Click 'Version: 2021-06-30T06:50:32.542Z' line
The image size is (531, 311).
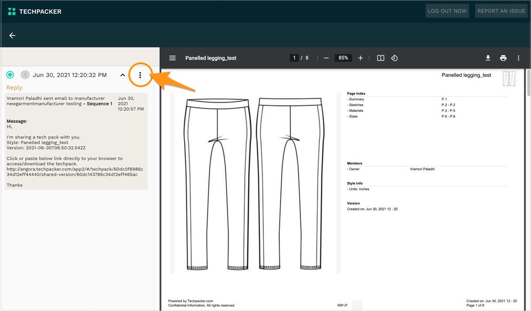tap(46, 148)
